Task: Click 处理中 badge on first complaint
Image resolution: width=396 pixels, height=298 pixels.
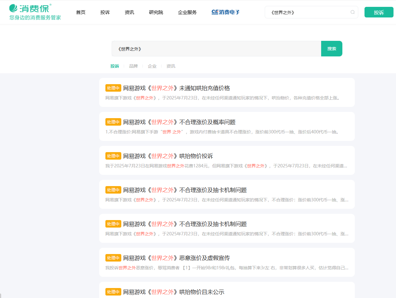Action: pyautogui.click(x=113, y=88)
